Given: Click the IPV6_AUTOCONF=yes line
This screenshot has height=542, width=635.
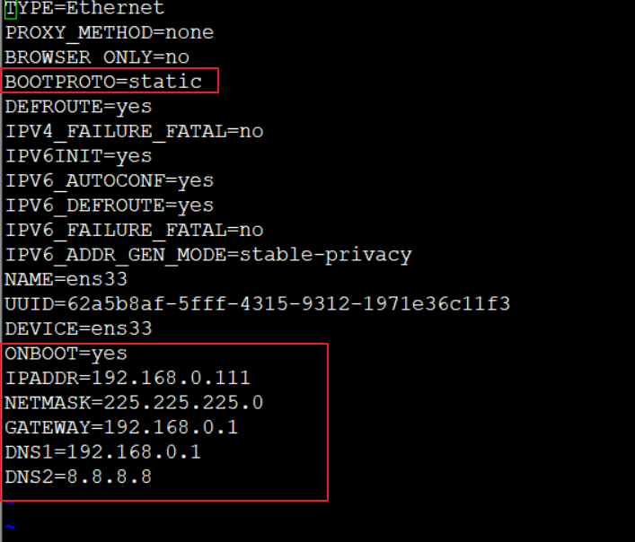Looking at the screenshot, I should click(110, 181).
